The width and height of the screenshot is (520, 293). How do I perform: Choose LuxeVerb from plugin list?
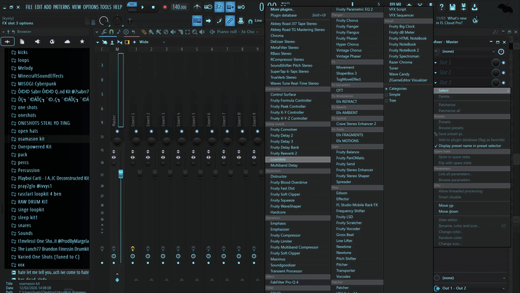298,160
